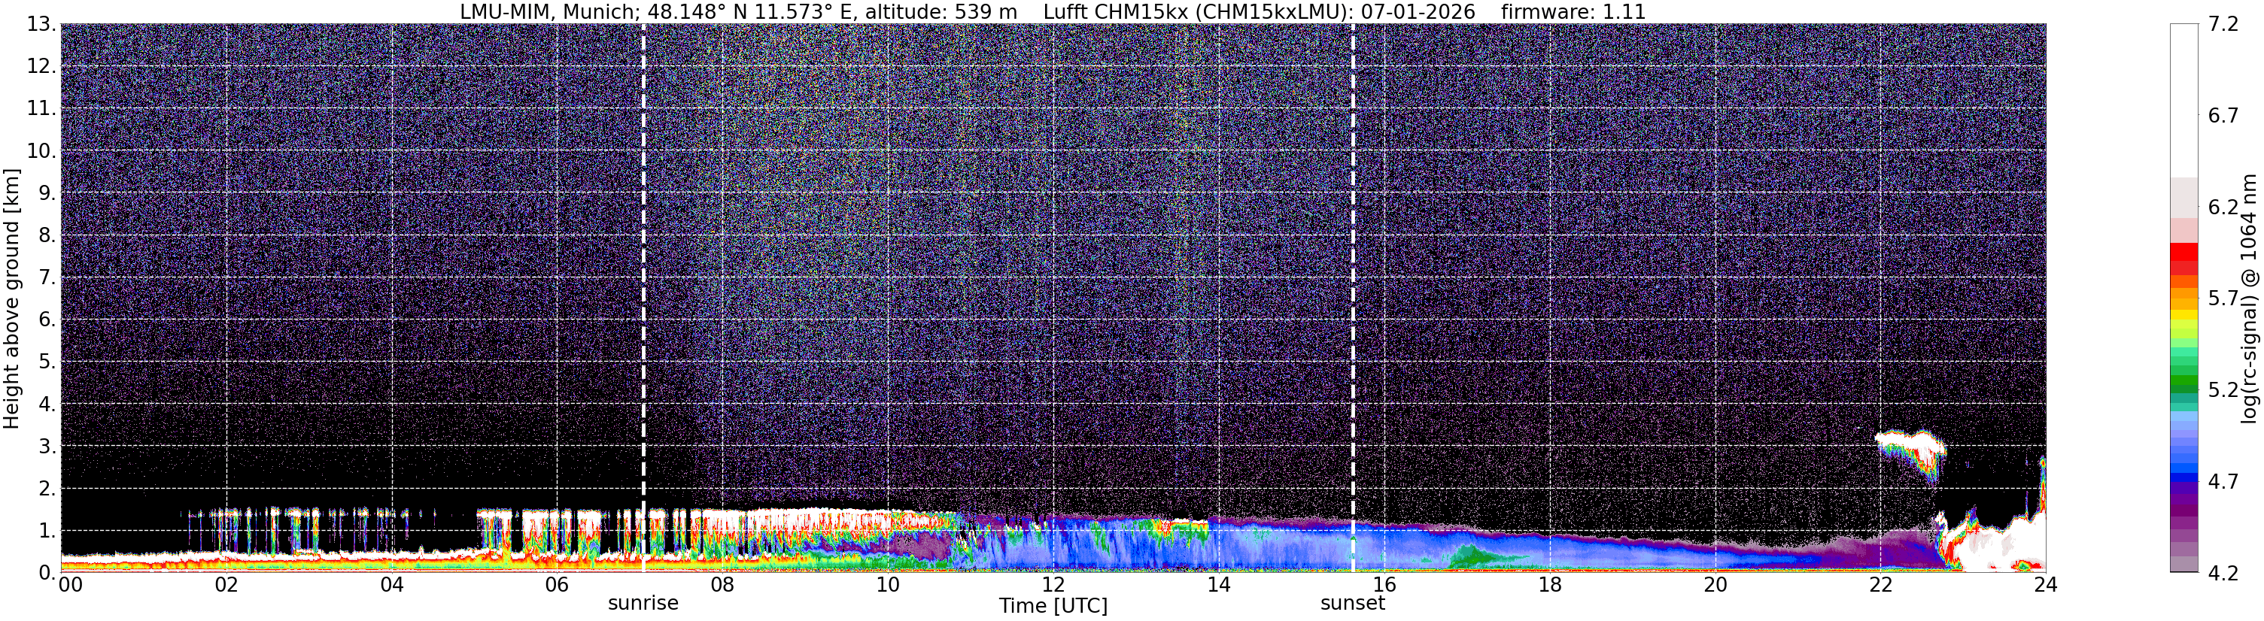Click the x-axis tick label '06'
The image size is (2264, 621).
pos(558,585)
